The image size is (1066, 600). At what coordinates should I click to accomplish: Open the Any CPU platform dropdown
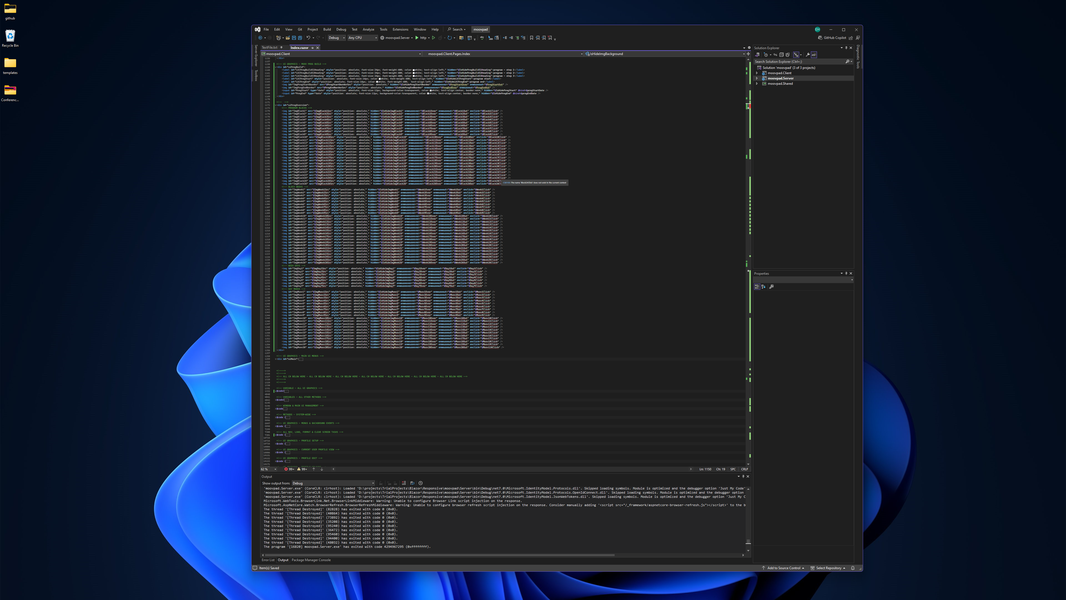pyautogui.click(x=363, y=38)
